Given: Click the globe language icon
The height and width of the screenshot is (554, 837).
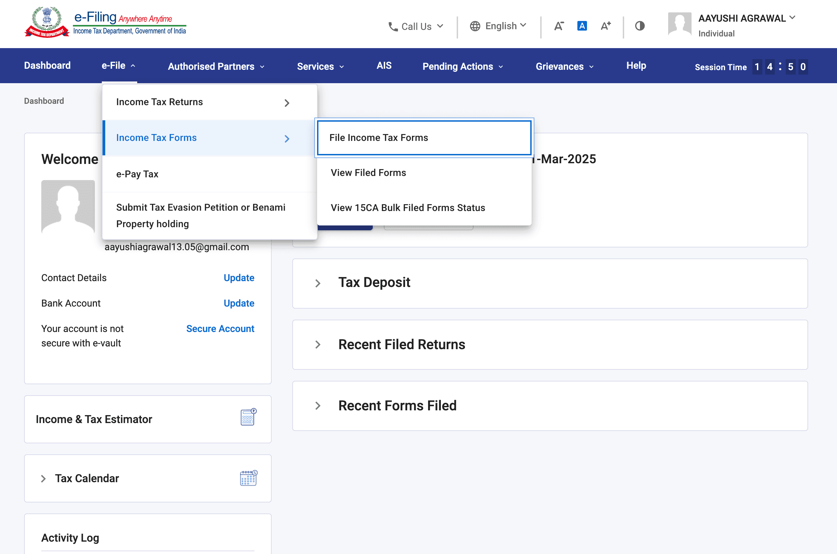Looking at the screenshot, I should coord(475,26).
